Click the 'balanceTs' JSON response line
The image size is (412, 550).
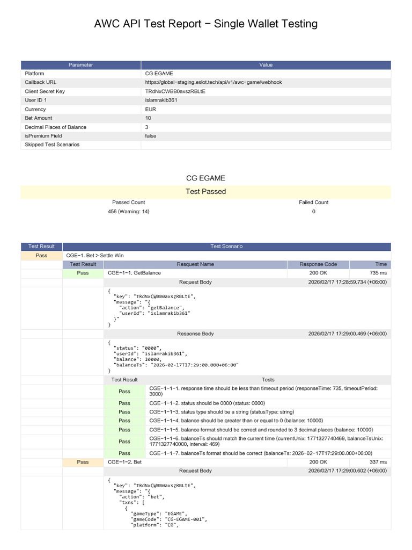[176, 365]
